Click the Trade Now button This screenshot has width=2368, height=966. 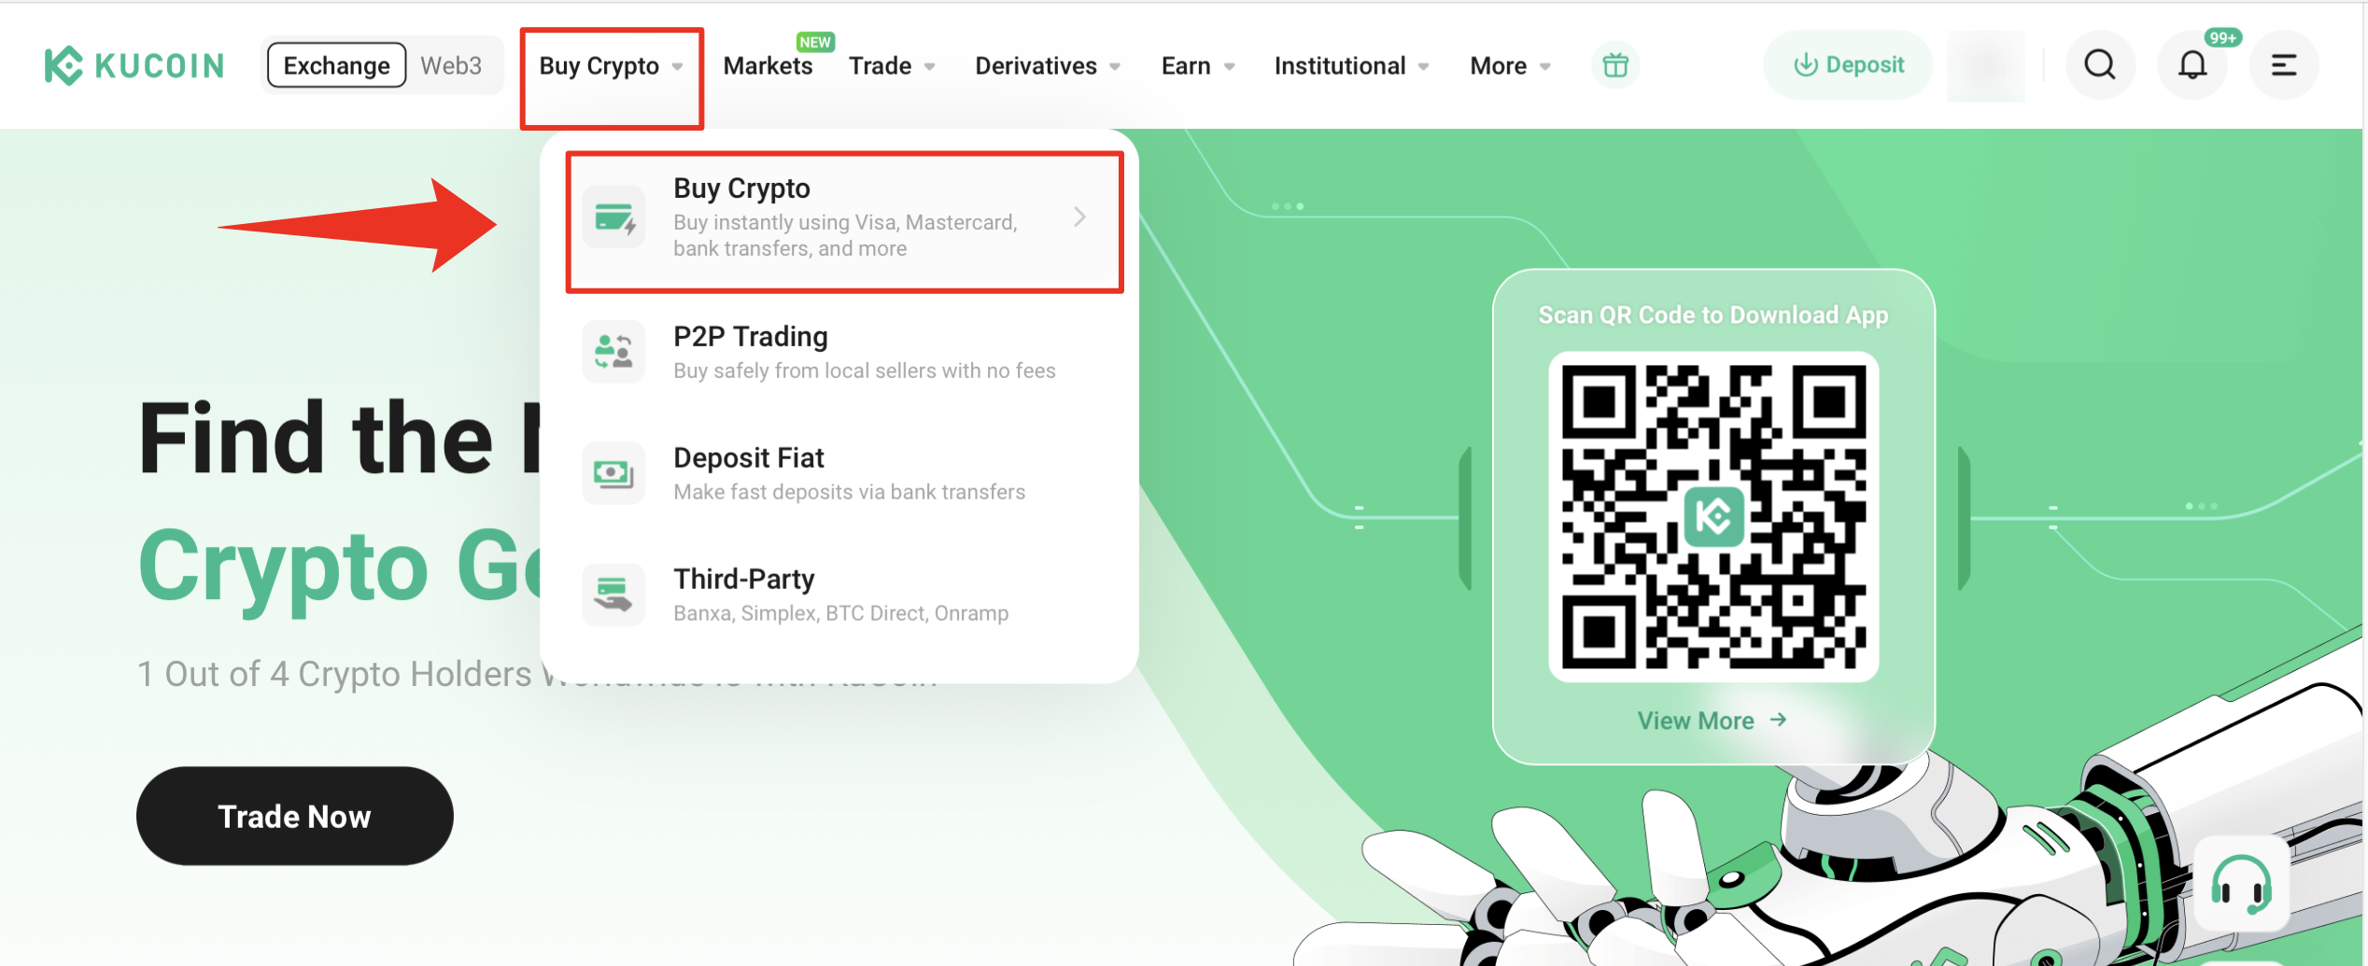[295, 816]
